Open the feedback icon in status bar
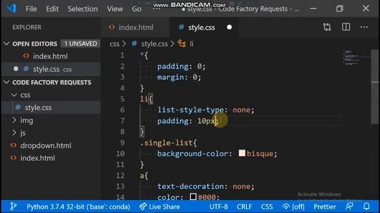 point(350,206)
